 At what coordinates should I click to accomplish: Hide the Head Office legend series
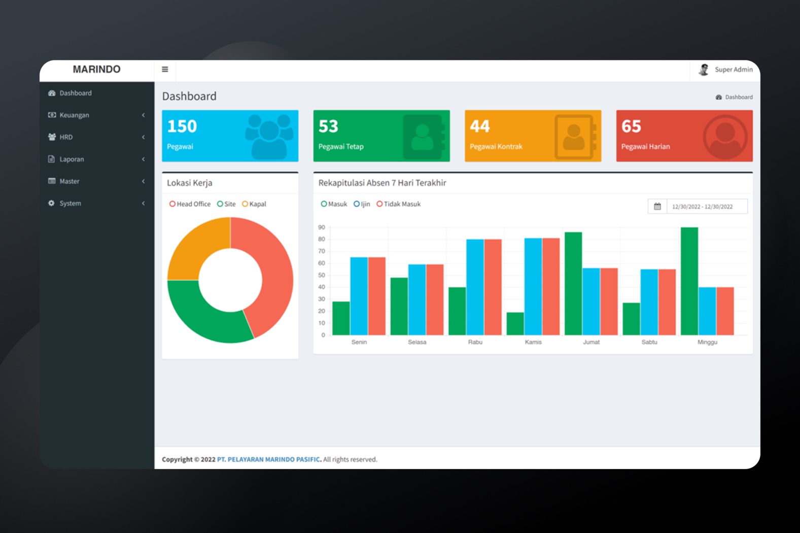click(x=190, y=204)
